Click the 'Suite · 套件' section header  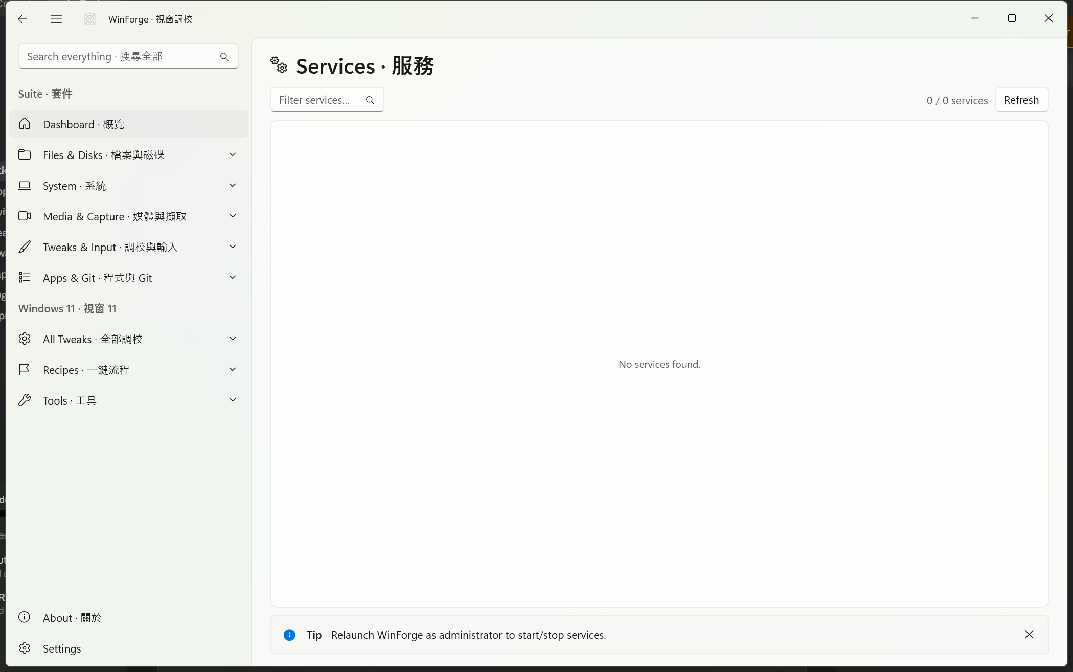coord(45,94)
